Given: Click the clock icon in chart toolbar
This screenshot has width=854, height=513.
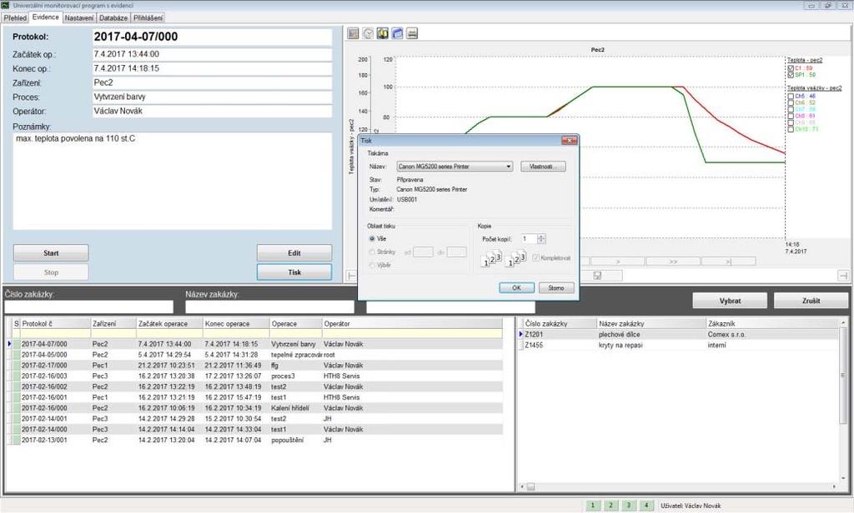Looking at the screenshot, I should coord(368,34).
